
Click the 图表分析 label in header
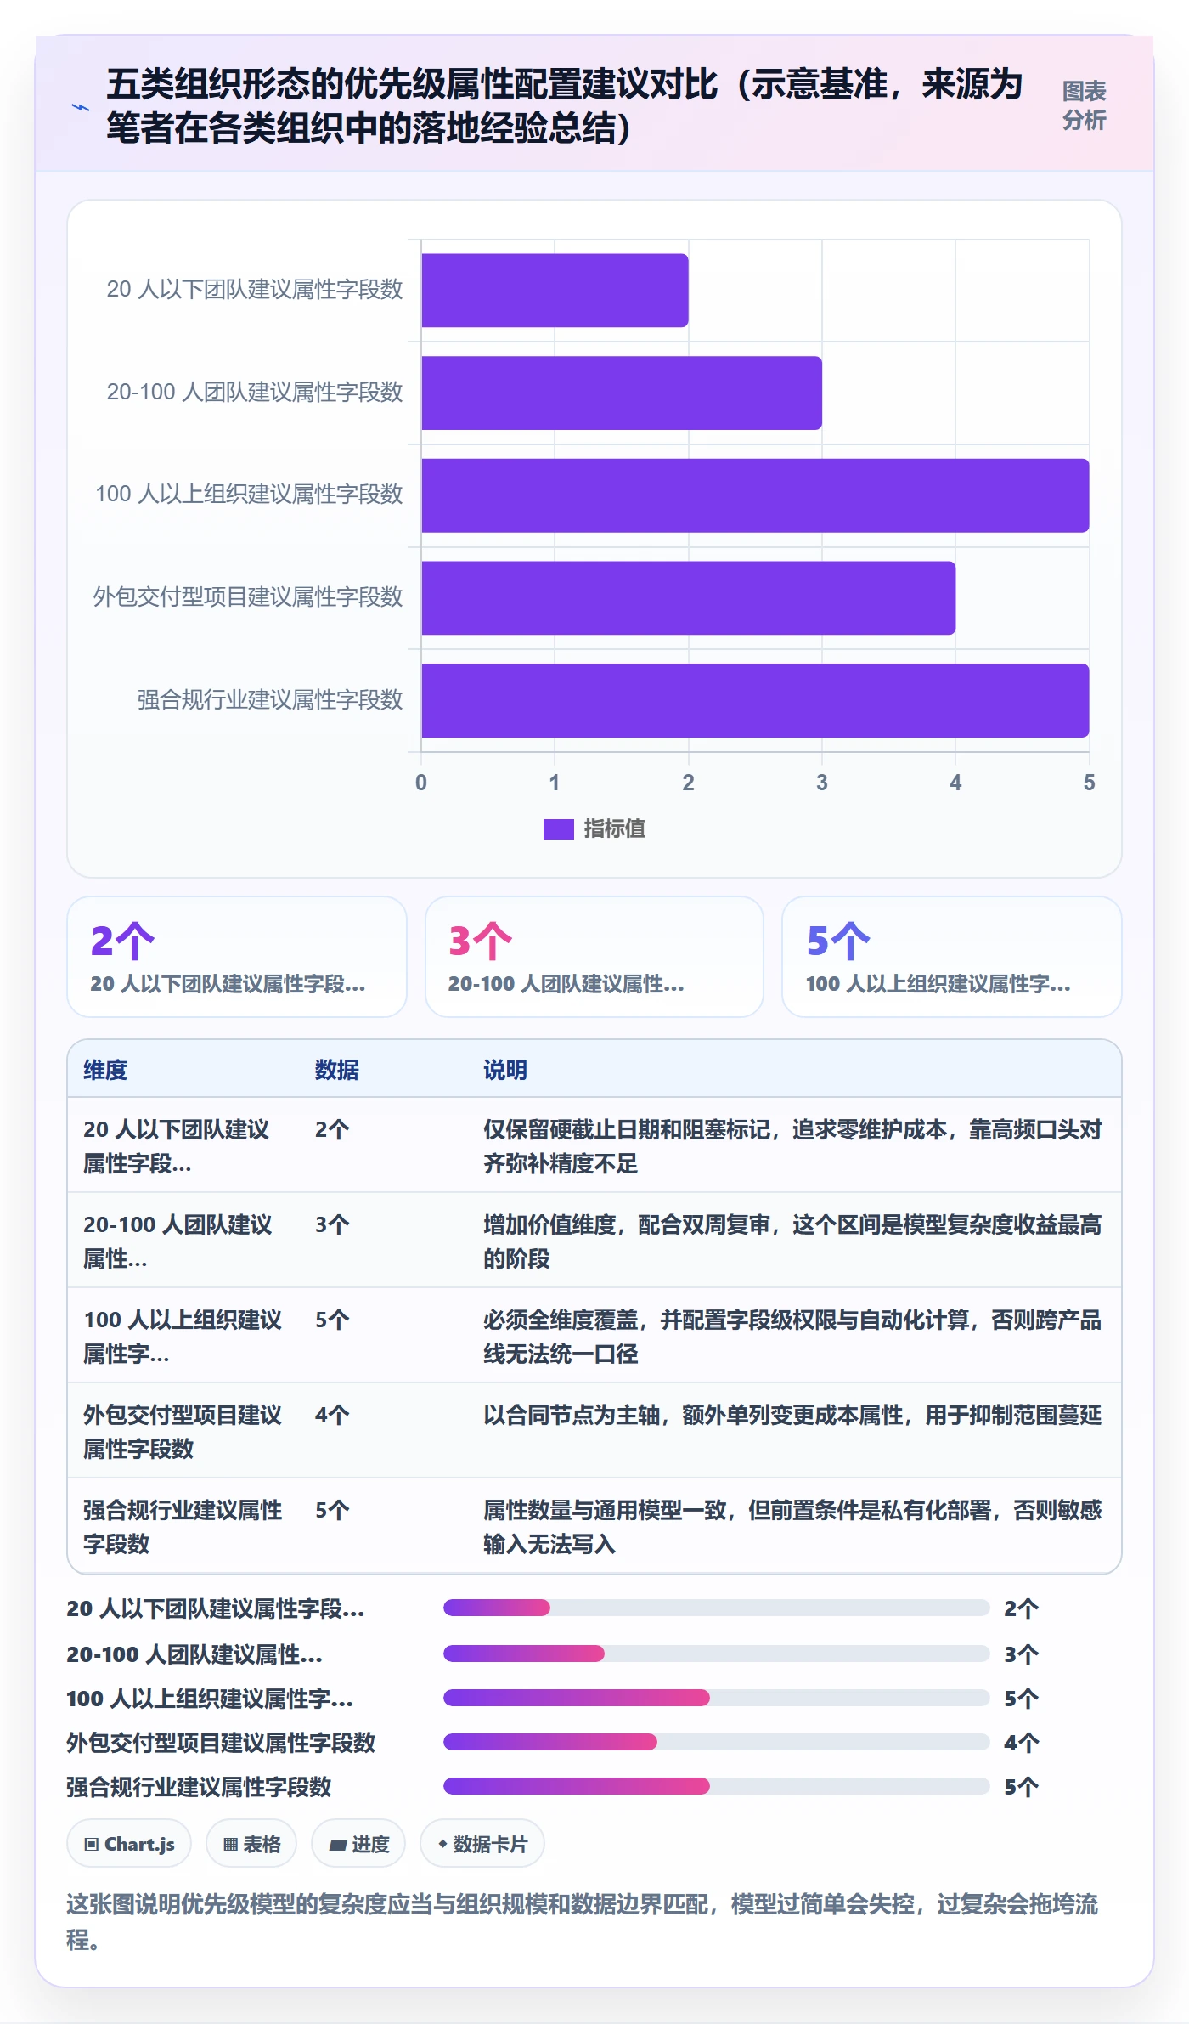(x=1084, y=106)
